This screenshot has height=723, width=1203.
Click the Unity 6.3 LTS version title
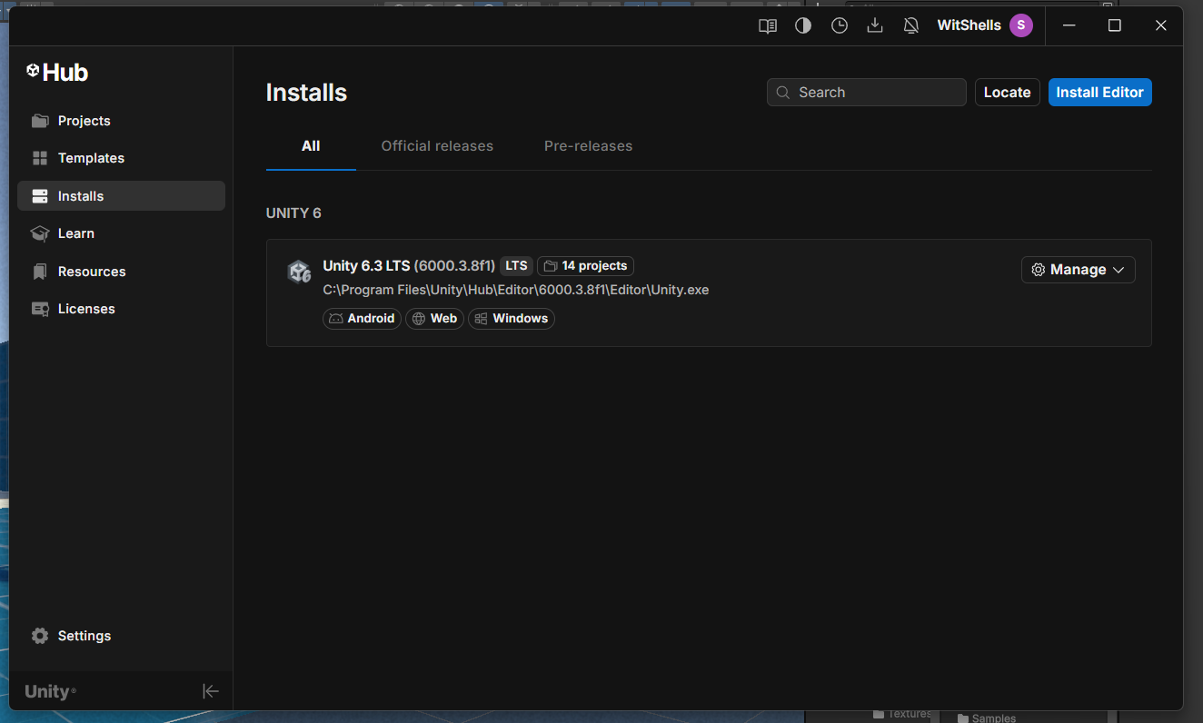(x=409, y=266)
